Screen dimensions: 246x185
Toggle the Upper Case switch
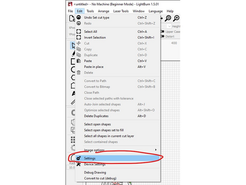tap(162, 32)
